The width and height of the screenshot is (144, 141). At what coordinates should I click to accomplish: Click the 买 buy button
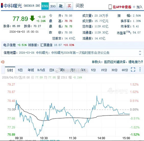69,6
